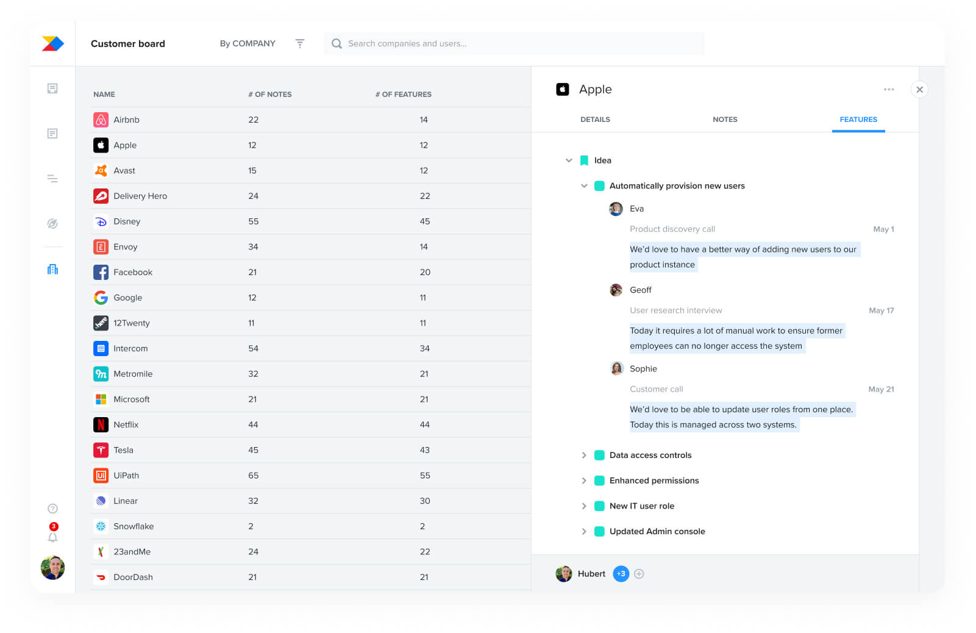The image size is (976, 633).
Task: Expand the Updated Admin console feature
Action: pos(584,532)
